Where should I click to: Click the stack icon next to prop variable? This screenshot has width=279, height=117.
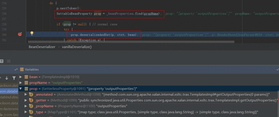(26, 89)
